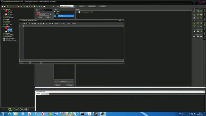Select Self radio in Applies To
Screen dimensions: 206x116
point(63,24)
